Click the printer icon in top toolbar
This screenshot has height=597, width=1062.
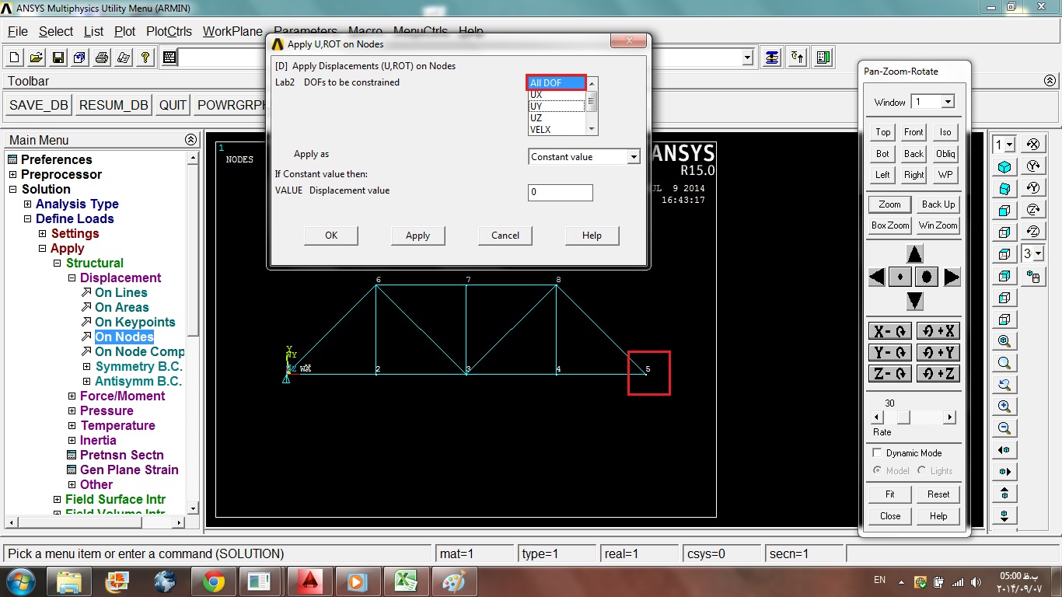[102, 58]
